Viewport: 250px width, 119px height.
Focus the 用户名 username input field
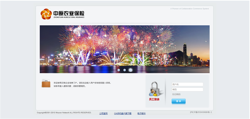pos(187,84)
